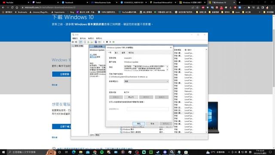Viewport: 275px width, 155px height.
Task: Open the 檢視 menu in Services window
Action: pos(91,38)
